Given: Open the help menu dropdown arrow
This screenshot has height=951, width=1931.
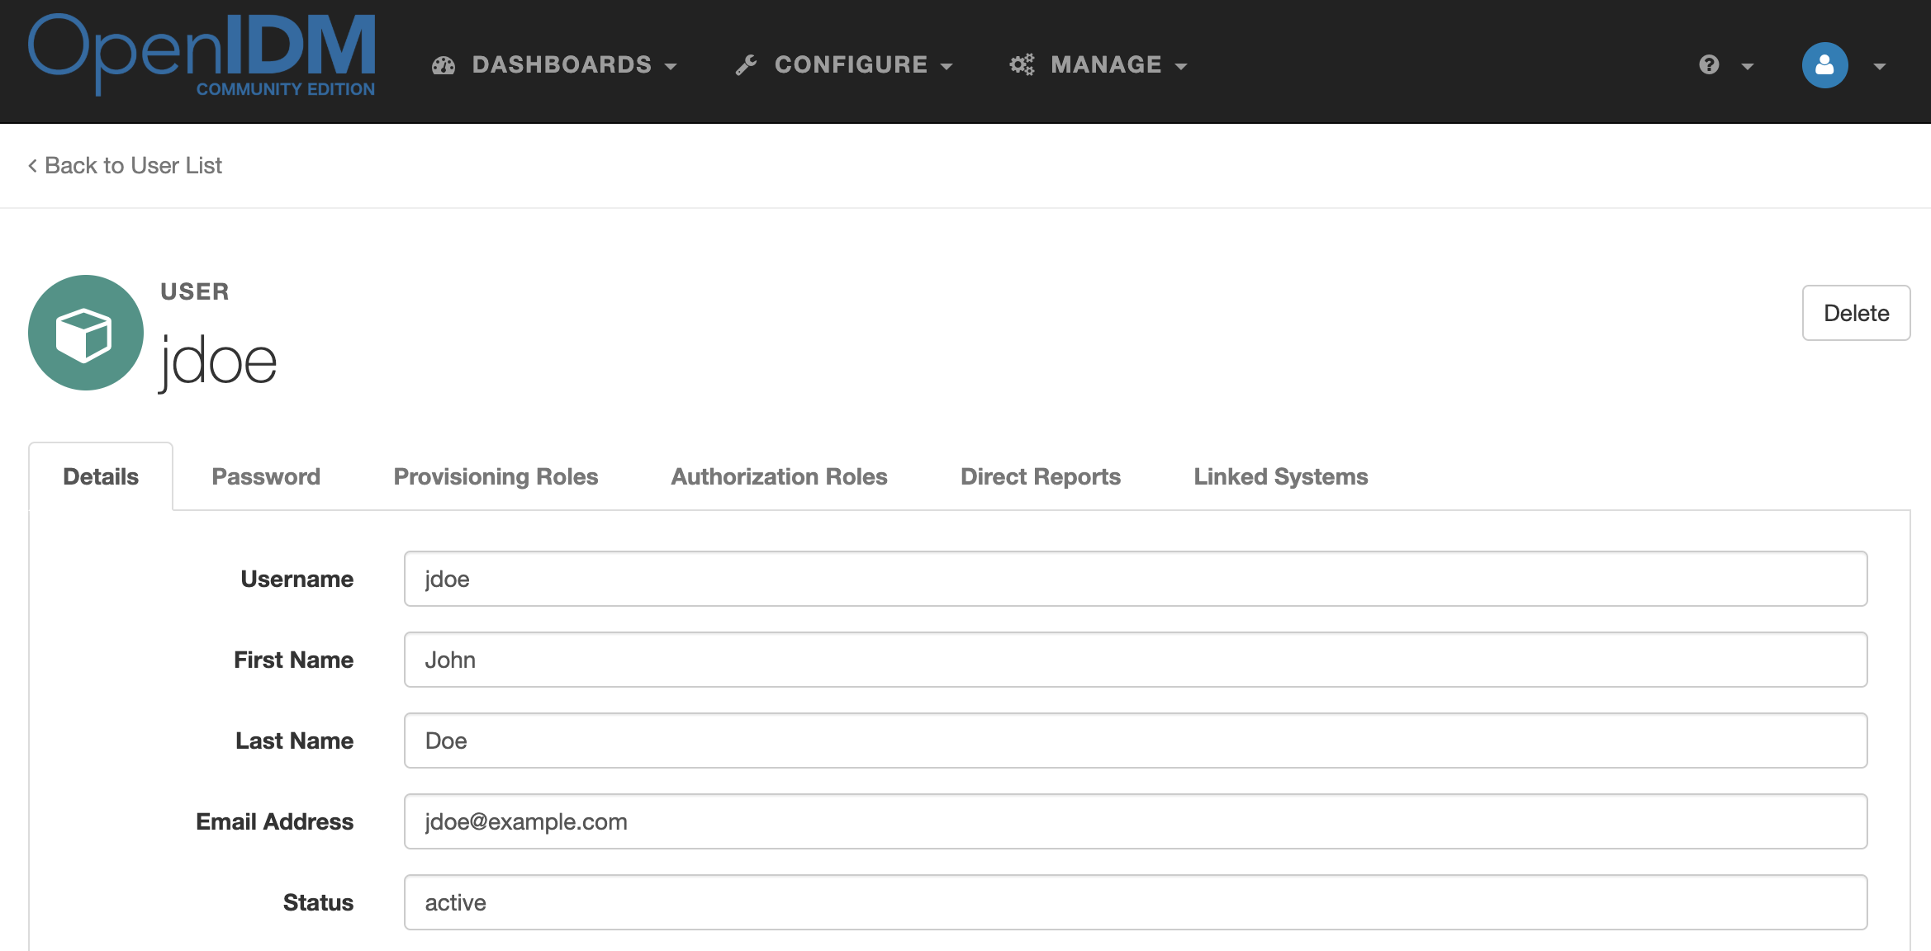Looking at the screenshot, I should click(1748, 66).
